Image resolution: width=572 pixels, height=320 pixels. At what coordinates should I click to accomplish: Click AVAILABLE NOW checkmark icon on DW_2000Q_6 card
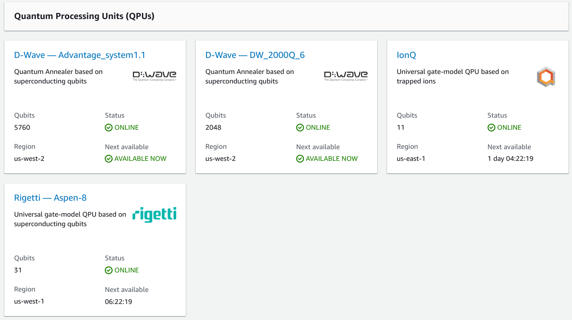300,159
